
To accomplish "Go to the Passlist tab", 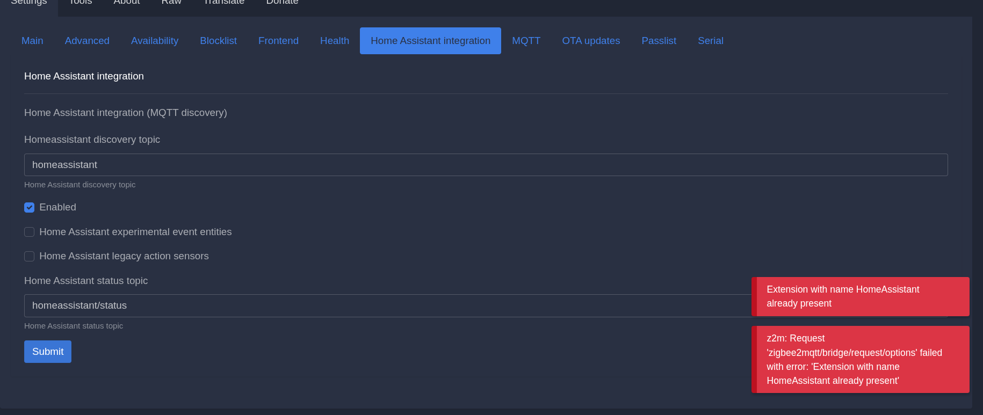I will [659, 41].
